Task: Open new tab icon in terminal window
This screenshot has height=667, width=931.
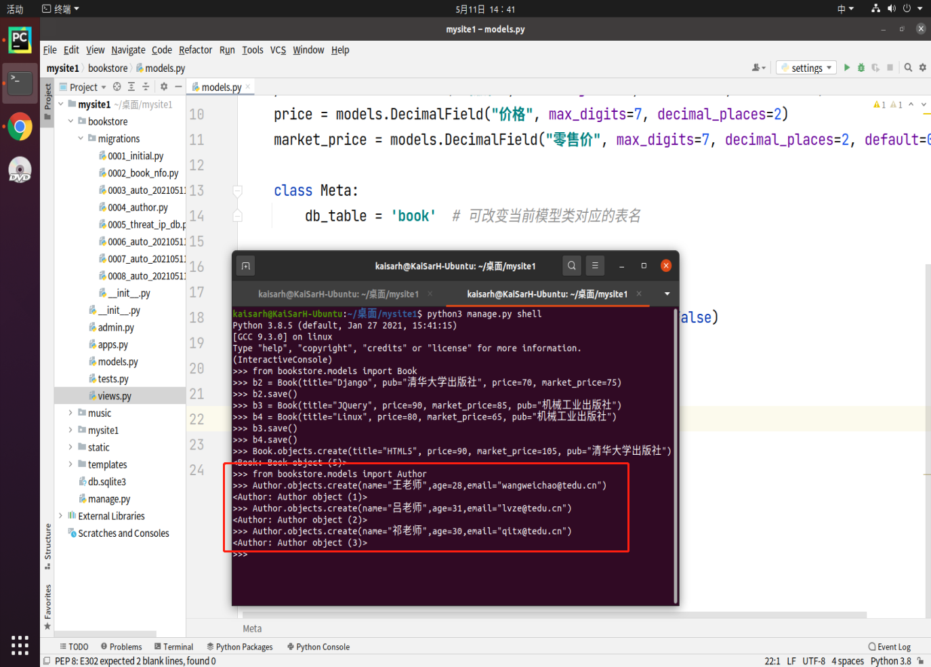Action: [x=246, y=266]
